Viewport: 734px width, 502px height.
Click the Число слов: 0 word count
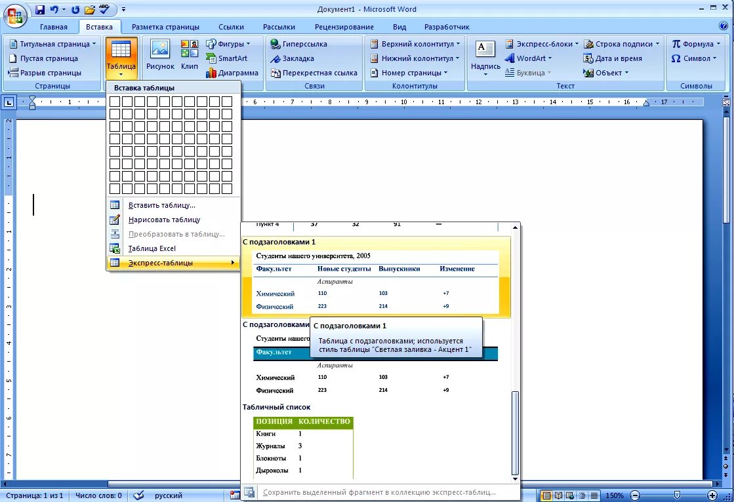point(98,495)
